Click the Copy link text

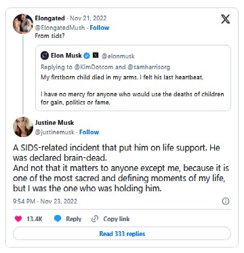click(x=117, y=219)
